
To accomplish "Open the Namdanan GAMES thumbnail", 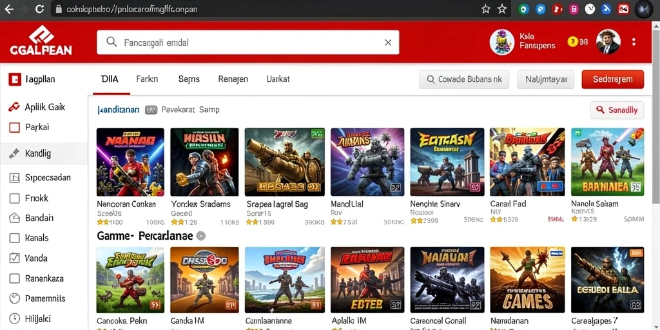I will pos(527,280).
